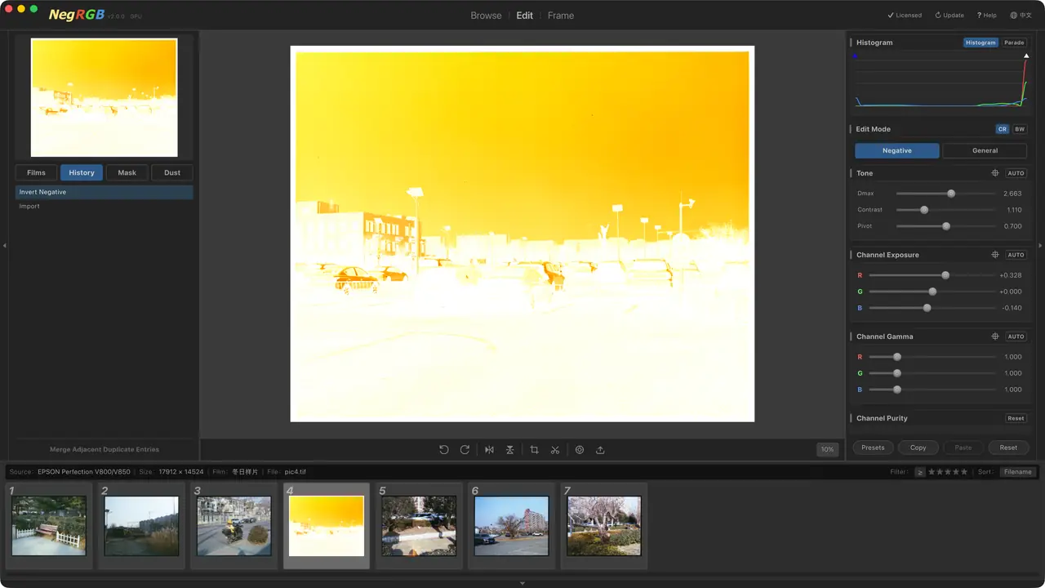This screenshot has height=588, width=1045.
Task: Choose General edit mode
Action: [985, 151]
